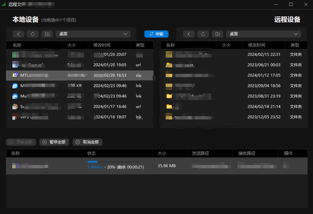This screenshot has height=214, width=313.
Task: Click folder icon in row dated 2024/02/18
Action: [x=169, y=106]
